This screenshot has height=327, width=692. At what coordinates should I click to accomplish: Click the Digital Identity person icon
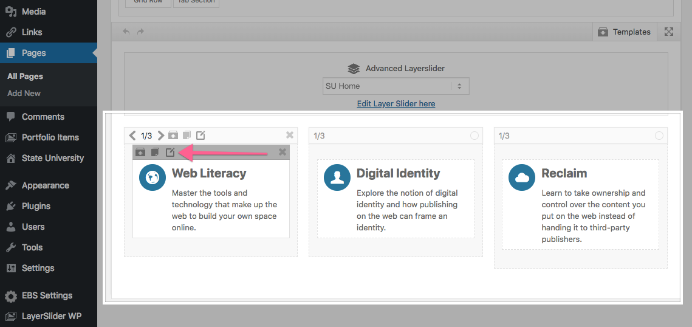pos(337,177)
